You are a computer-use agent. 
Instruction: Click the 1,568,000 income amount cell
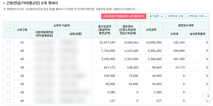[151, 59]
